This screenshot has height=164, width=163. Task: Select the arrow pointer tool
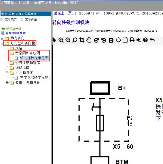(54, 40)
